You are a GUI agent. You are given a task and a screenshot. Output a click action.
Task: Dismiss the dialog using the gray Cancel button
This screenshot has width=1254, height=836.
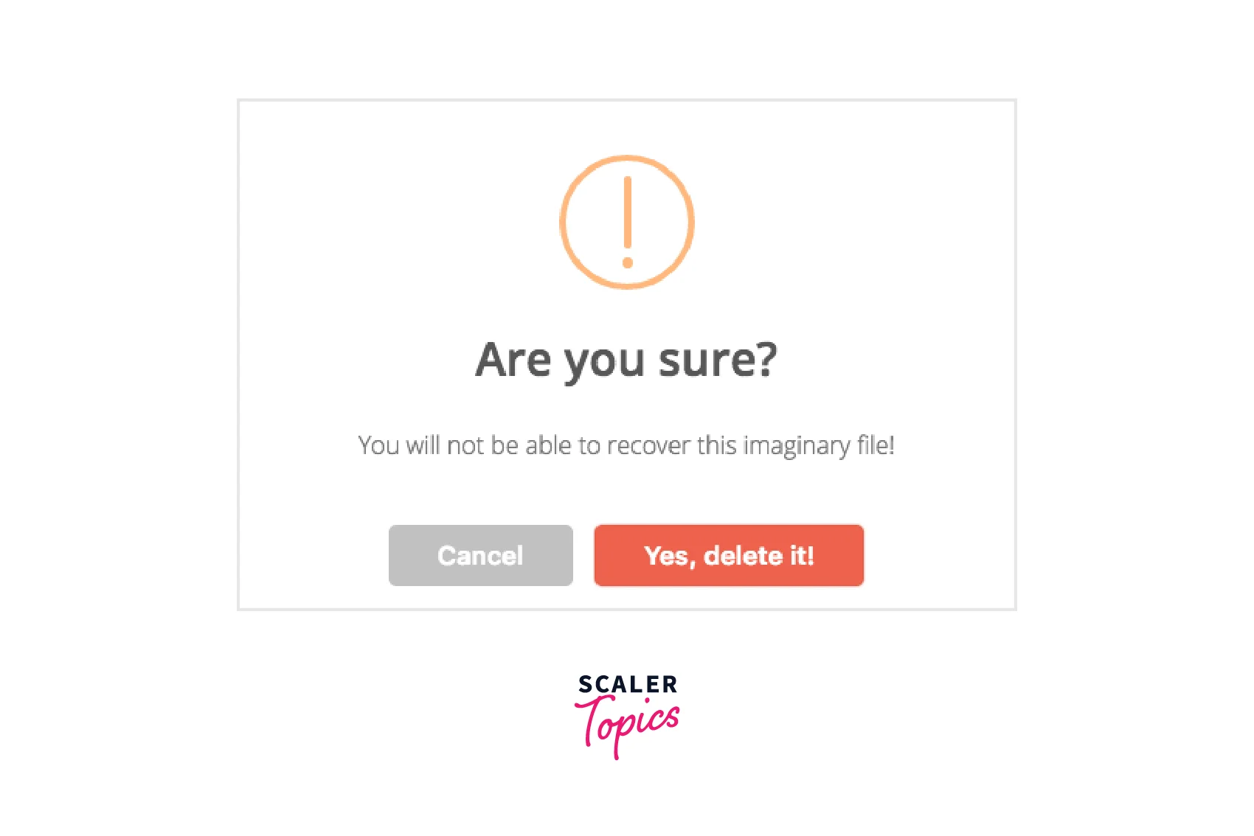[480, 556]
